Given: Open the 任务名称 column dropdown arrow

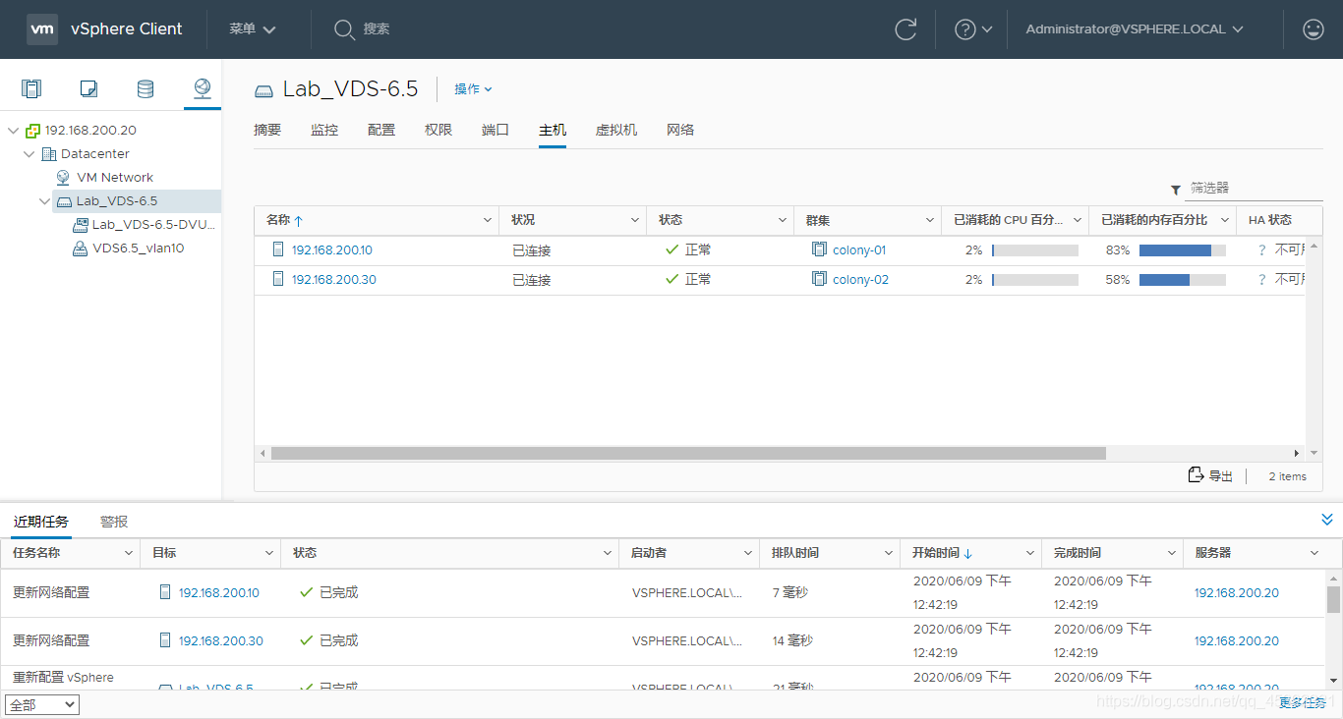Looking at the screenshot, I should (129, 554).
